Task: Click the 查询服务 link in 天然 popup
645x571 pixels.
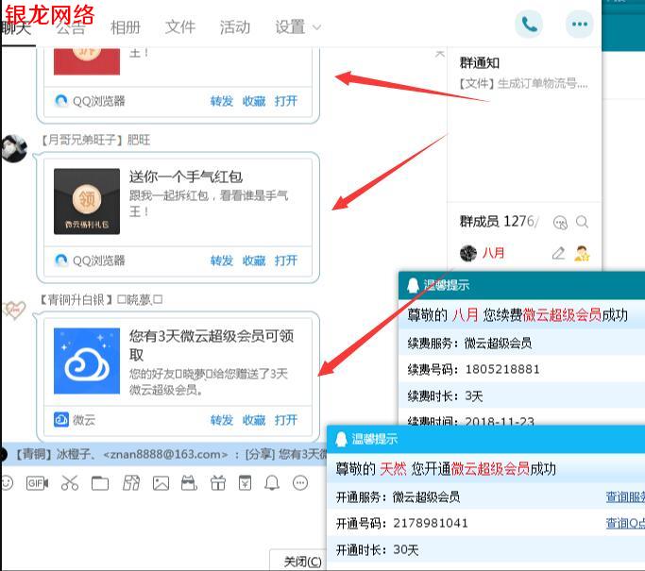Action: [x=625, y=497]
